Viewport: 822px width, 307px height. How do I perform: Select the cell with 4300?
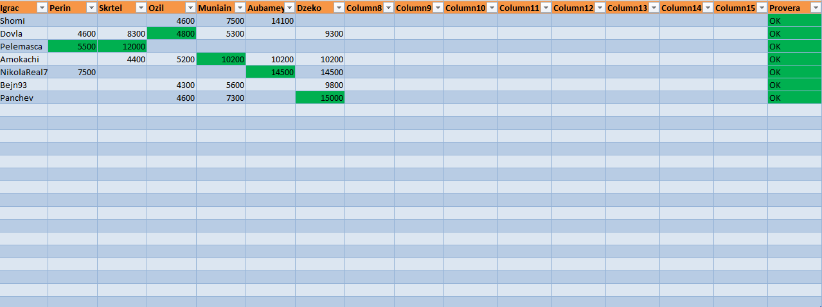[x=172, y=85]
